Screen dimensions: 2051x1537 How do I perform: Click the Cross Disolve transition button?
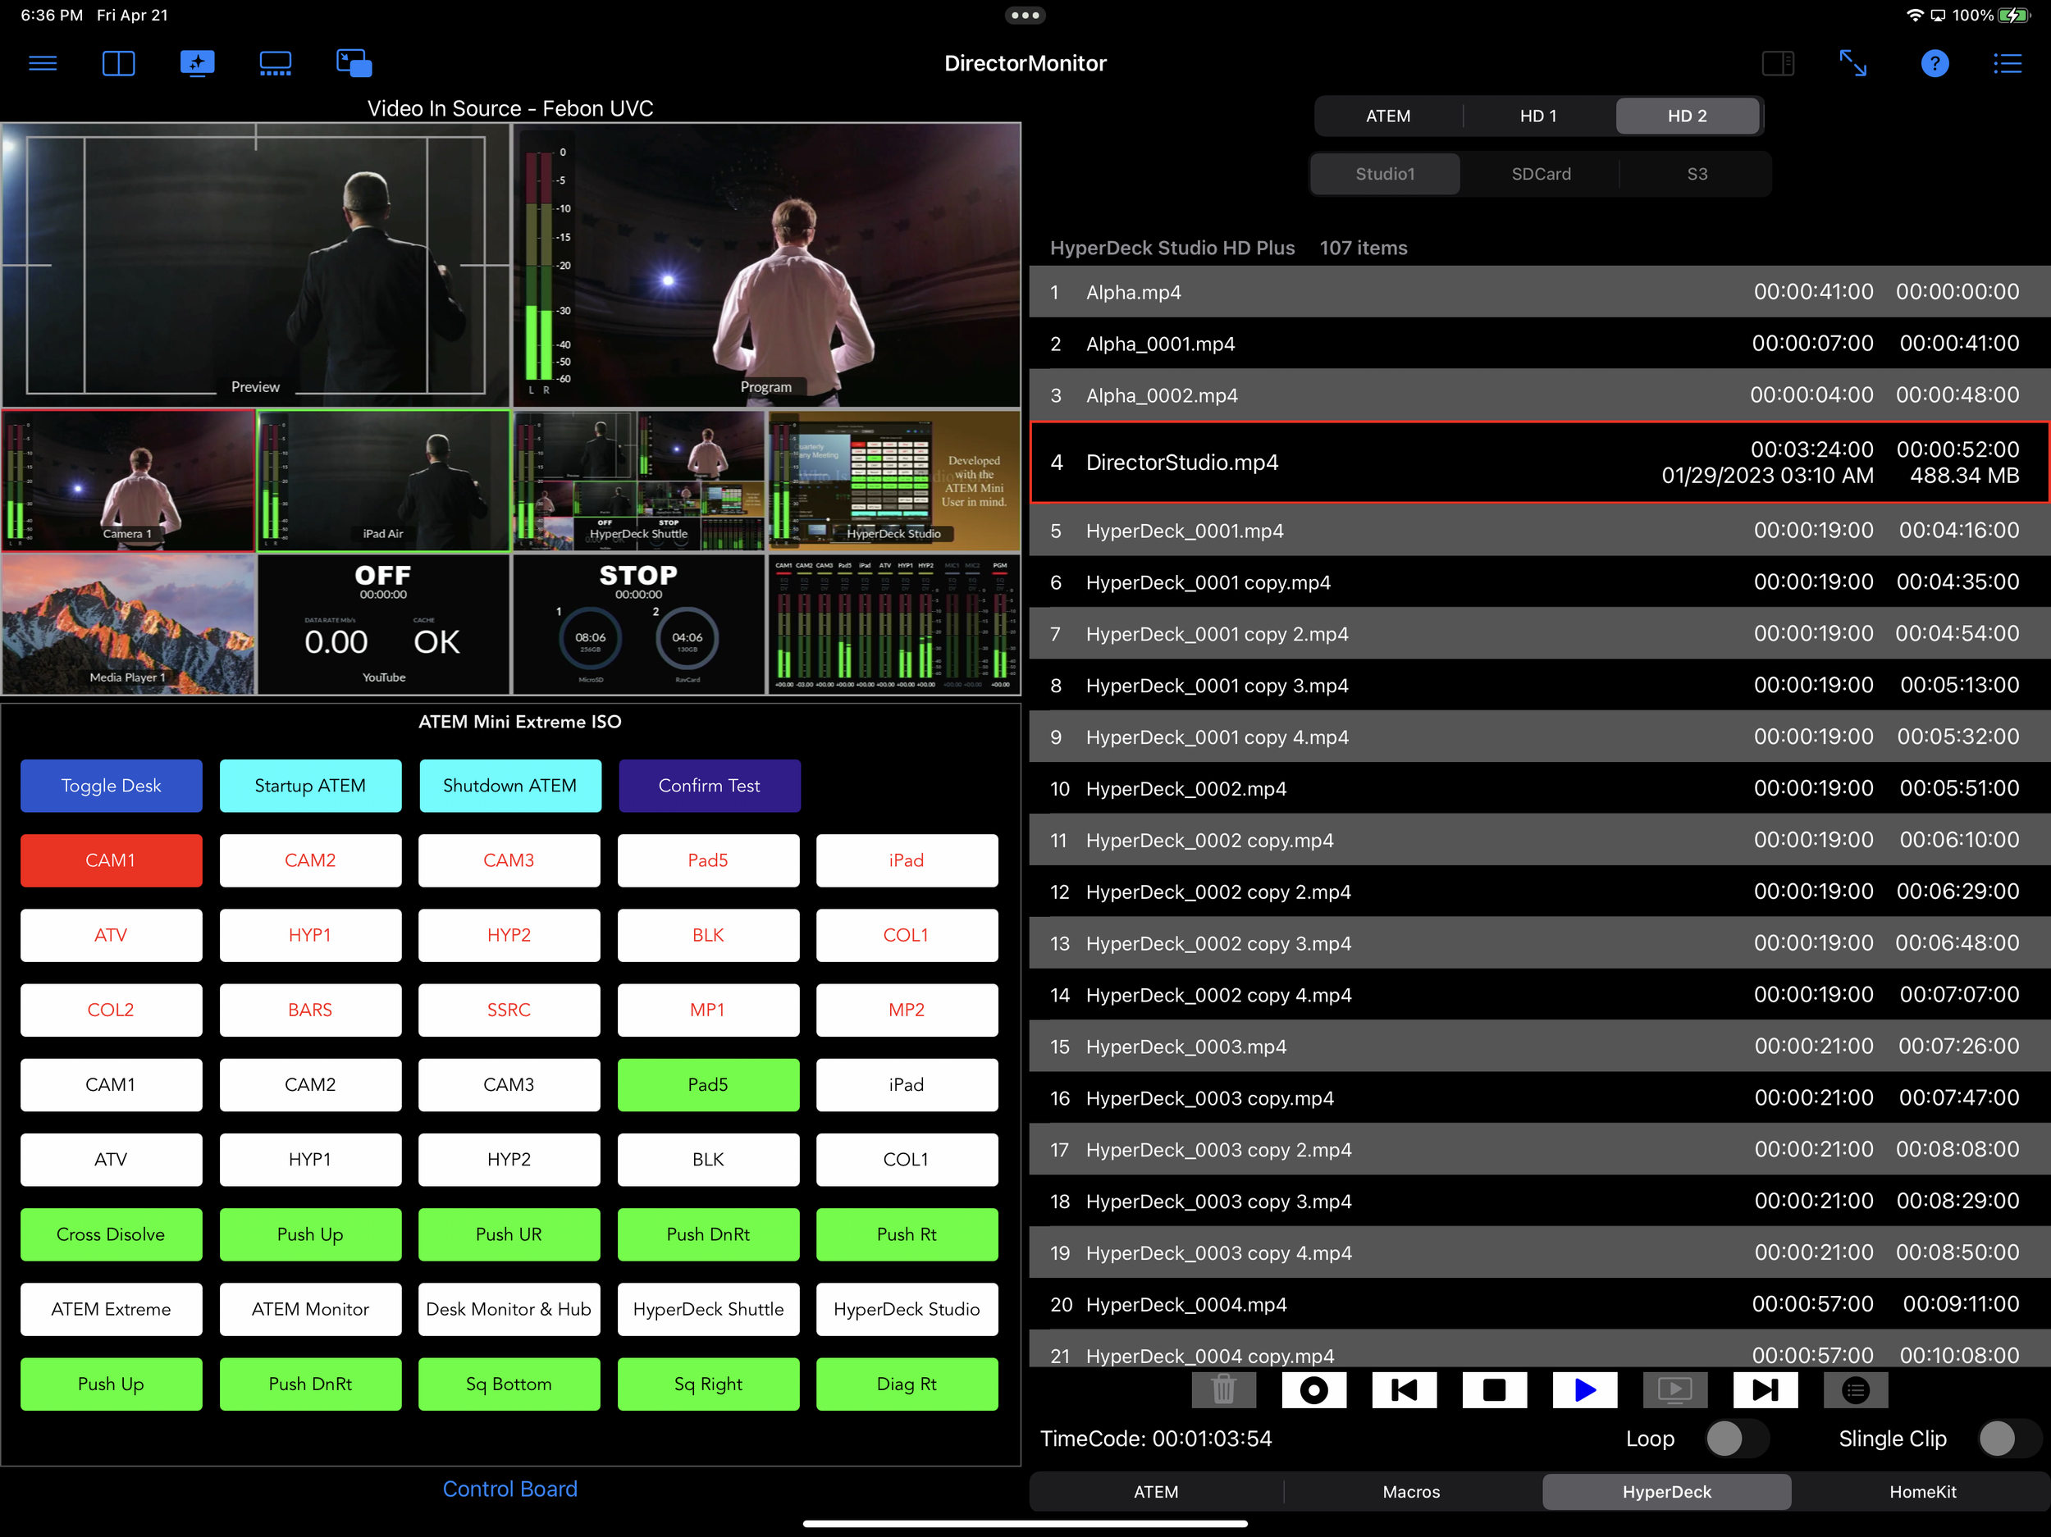click(x=112, y=1234)
